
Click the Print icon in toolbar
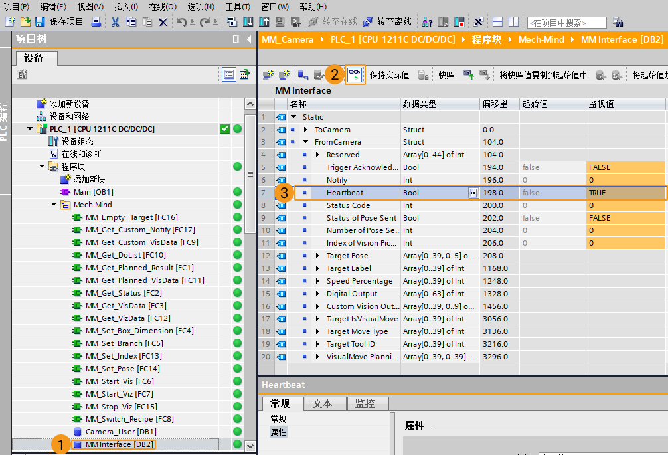click(96, 22)
